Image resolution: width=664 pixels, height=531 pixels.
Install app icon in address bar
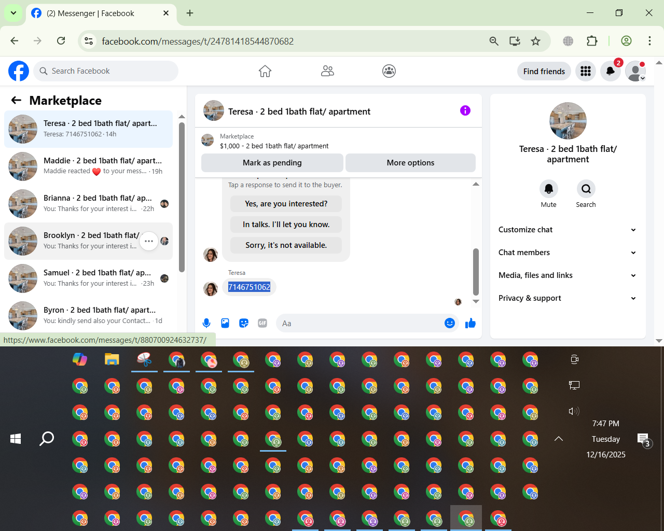pyautogui.click(x=515, y=41)
